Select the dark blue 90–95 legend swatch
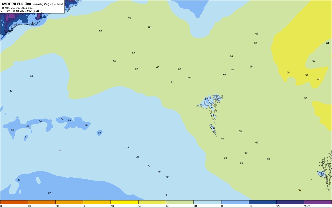Image resolution: width=332 pixels, height=208 pixels. click(x=262, y=202)
